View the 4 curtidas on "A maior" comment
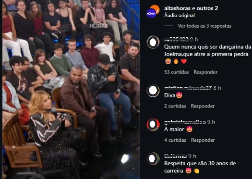 pyautogui.click(x=175, y=140)
